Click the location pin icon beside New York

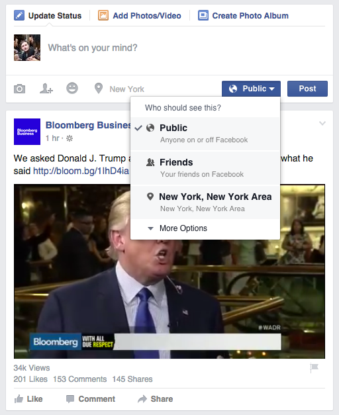coord(99,89)
